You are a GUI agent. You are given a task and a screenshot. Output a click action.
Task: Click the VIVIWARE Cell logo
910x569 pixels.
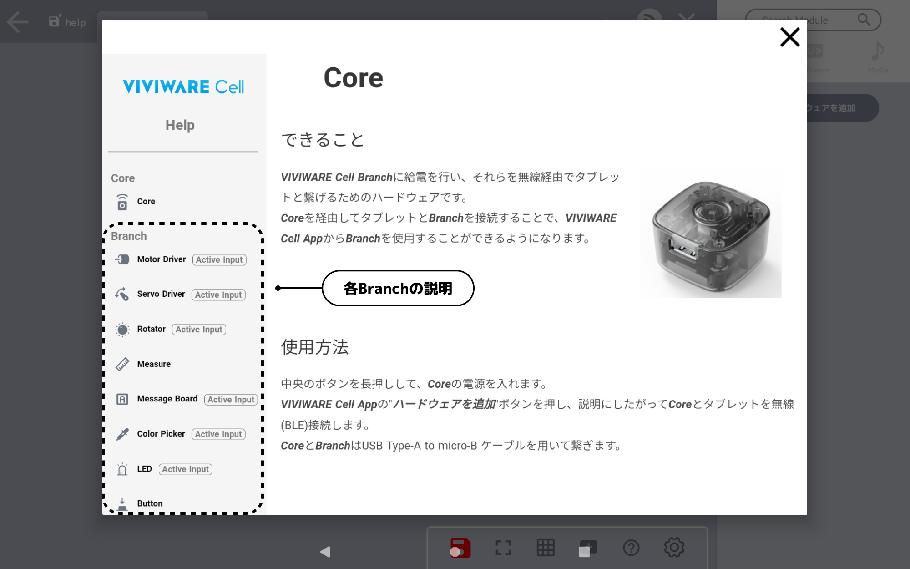pyautogui.click(x=183, y=86)
